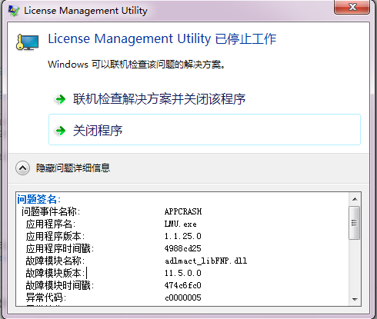377x319 pixels.
Task: Click the green arrow next to 联机检查解决方案并关闭该程序
Action: [x=61, y=99]
